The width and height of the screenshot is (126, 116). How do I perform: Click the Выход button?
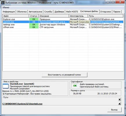pos(114,110)
